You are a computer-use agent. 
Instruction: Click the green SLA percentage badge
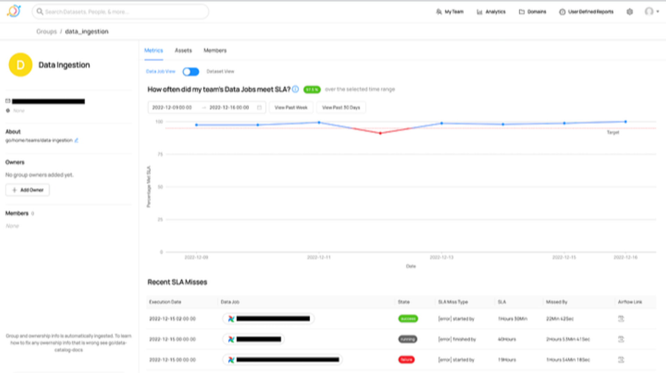pyautogui.click(x=312, y=90)
